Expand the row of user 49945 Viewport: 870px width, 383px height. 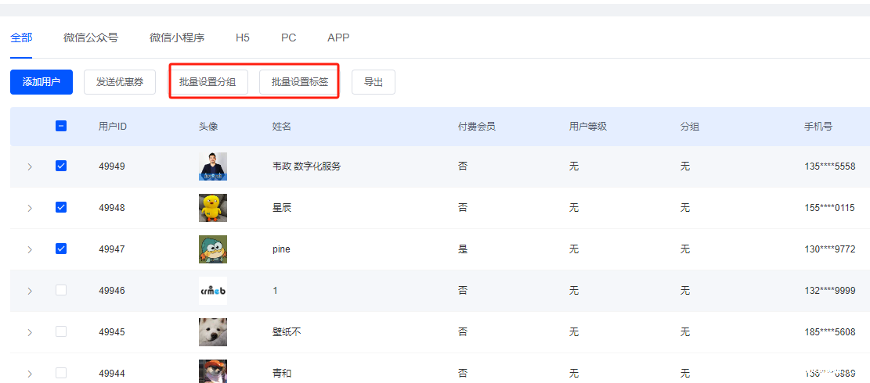pyautogui.click(x=30, y=332)
